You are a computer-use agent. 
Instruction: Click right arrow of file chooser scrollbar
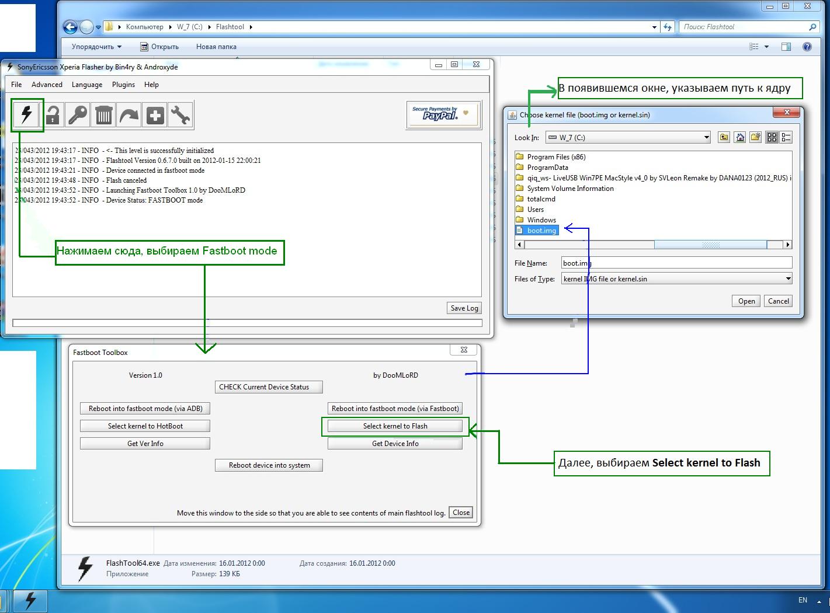pyautogui.click(x=787, y=245)
